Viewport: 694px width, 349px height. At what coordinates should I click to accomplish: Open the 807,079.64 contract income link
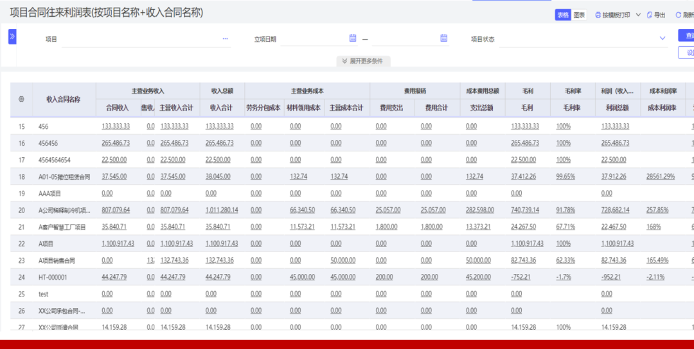tap(116, 210)
